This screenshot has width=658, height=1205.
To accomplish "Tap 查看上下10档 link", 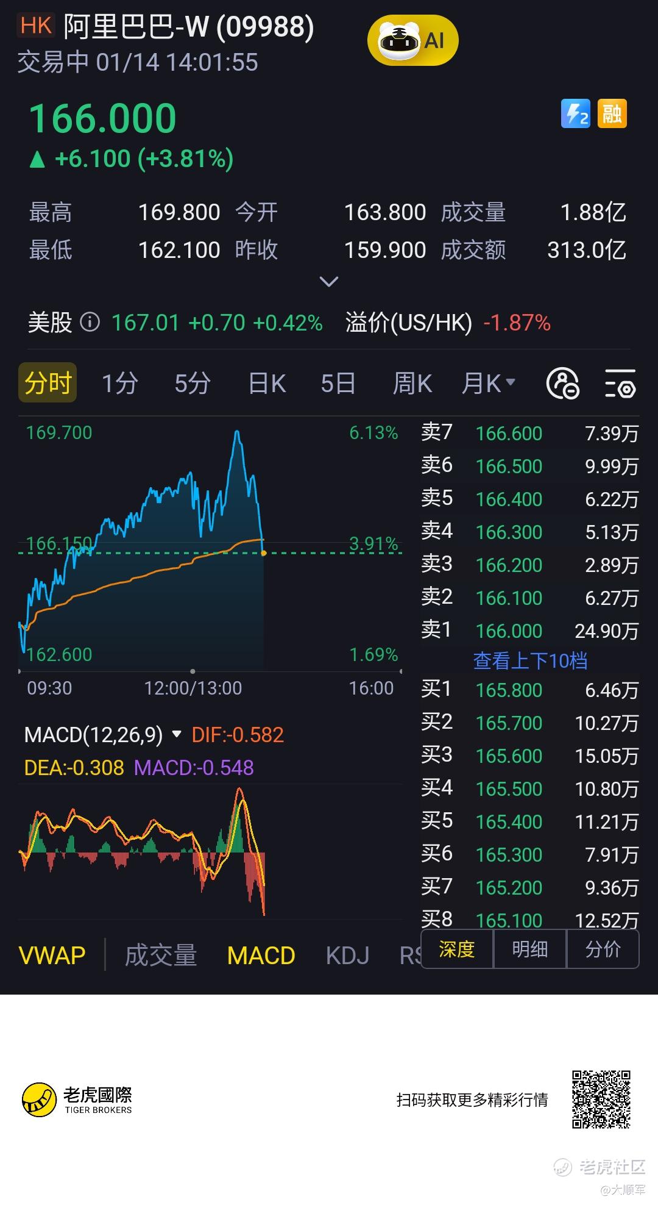I will coord(530,660).
